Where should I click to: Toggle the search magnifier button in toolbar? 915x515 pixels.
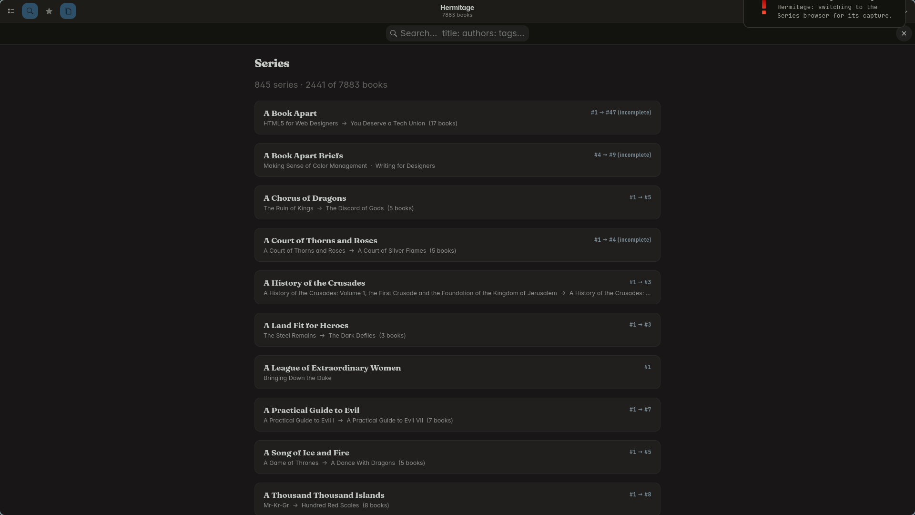tap(30, 11)
